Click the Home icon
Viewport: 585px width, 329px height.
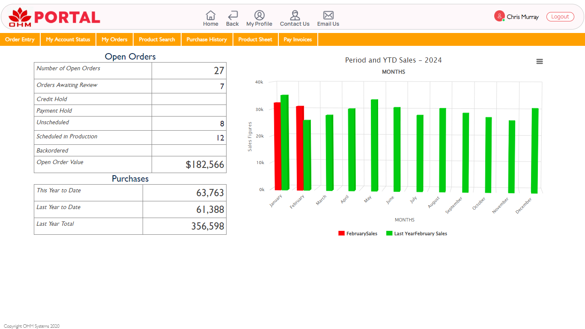tap(210, 15)
